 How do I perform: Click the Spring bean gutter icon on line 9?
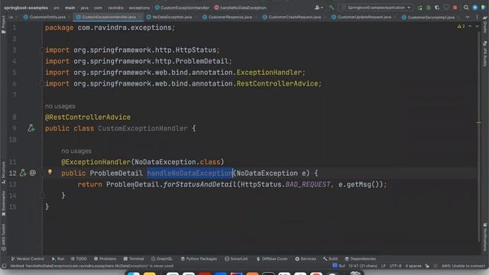pos(31,128)
